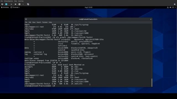The width and height of the screenshot is (177, 99).
Task: Click the volume speaker icon
Action: pos(170,7)
